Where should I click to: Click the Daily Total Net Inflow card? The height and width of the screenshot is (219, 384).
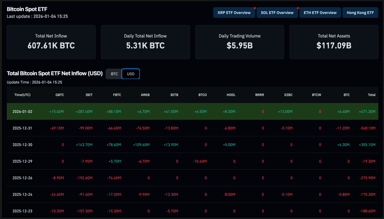pos(145,42)
